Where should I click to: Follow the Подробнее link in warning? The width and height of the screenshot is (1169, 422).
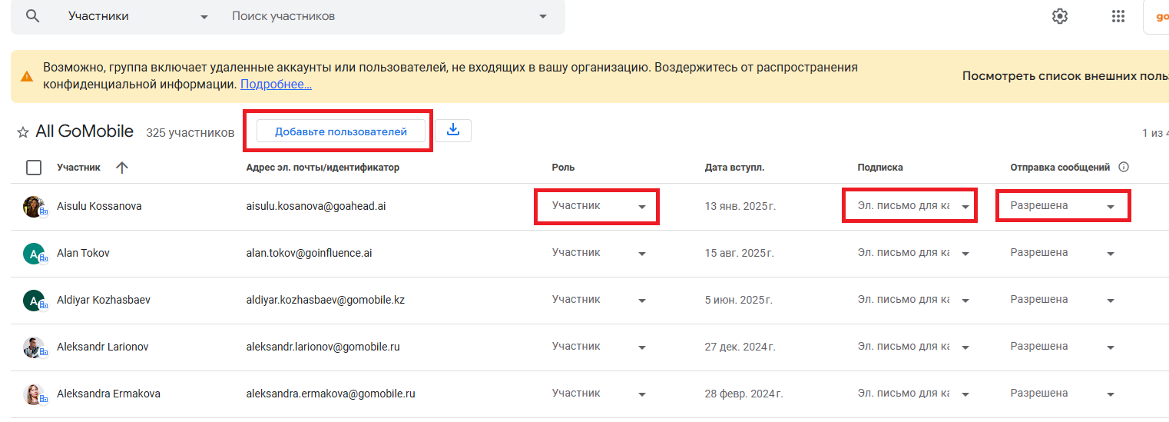tap(276, 85)
